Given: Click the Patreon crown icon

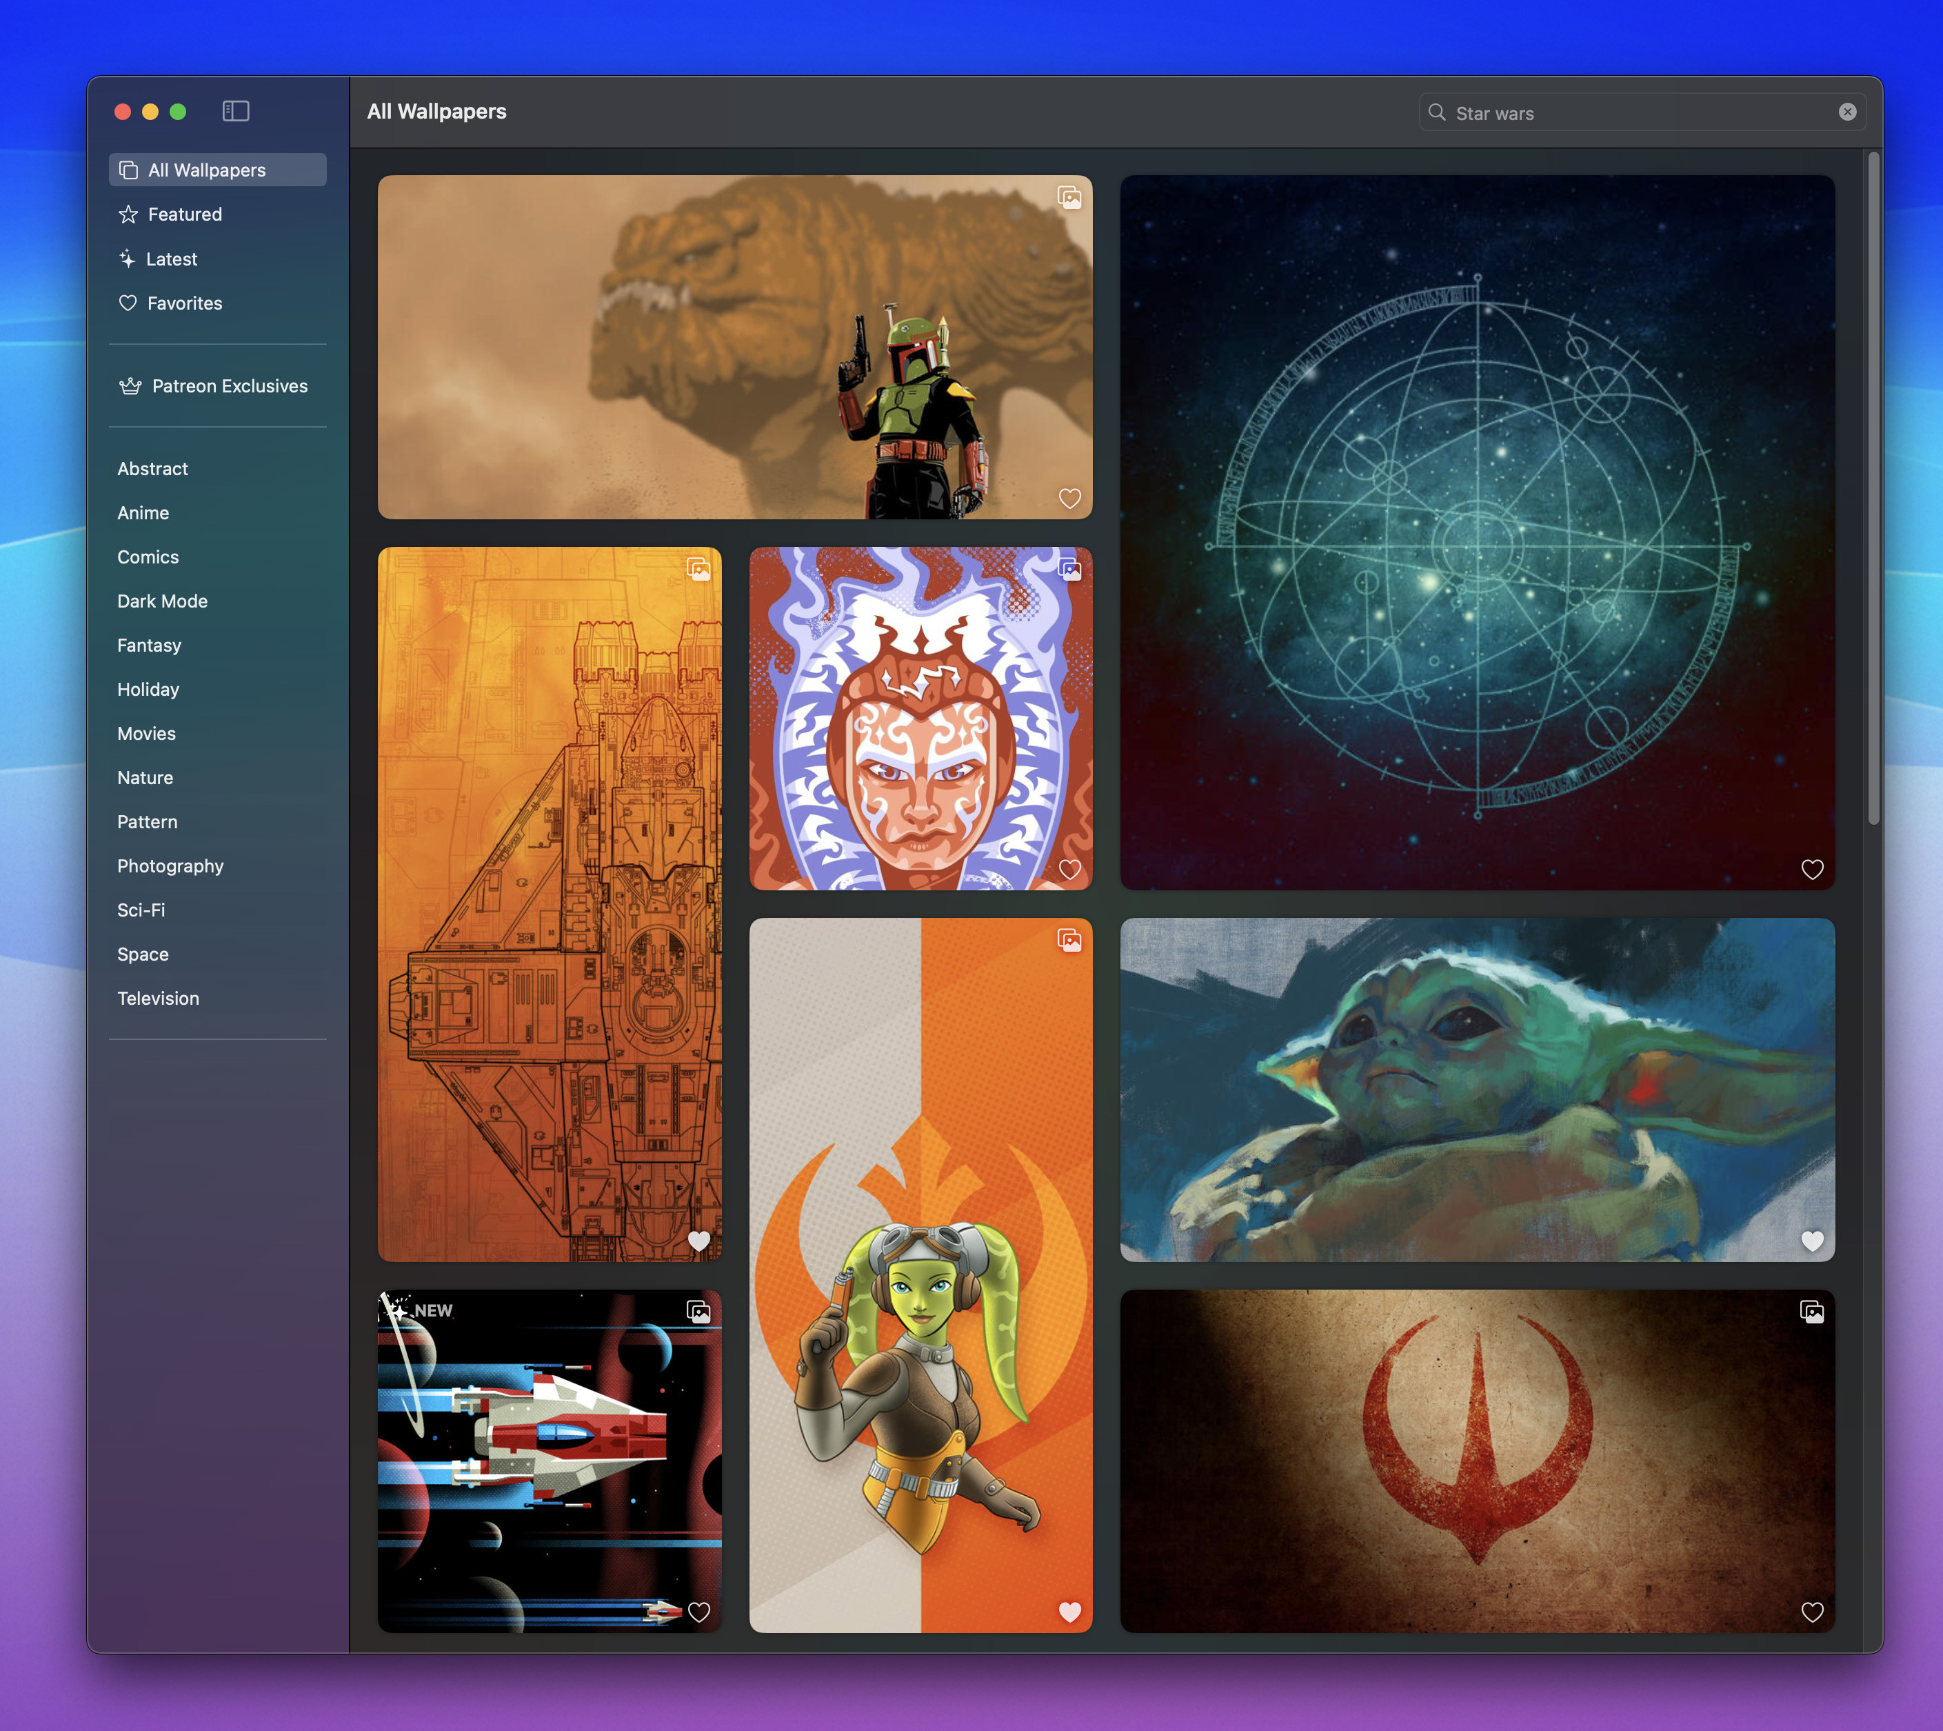Looking at the screenshot, I should point(130,386).
